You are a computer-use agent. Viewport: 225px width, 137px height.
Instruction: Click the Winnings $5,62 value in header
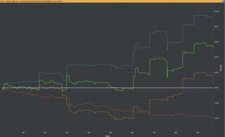[x=60, y=1]
